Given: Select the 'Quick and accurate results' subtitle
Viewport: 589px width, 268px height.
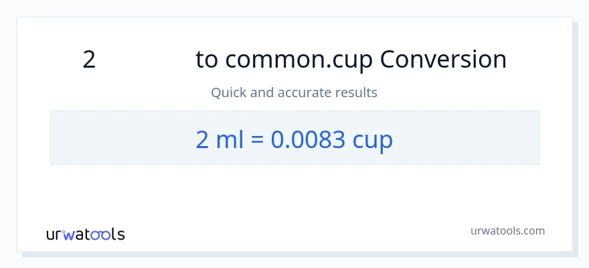Looking at the screenshot, I should (294, 92).
